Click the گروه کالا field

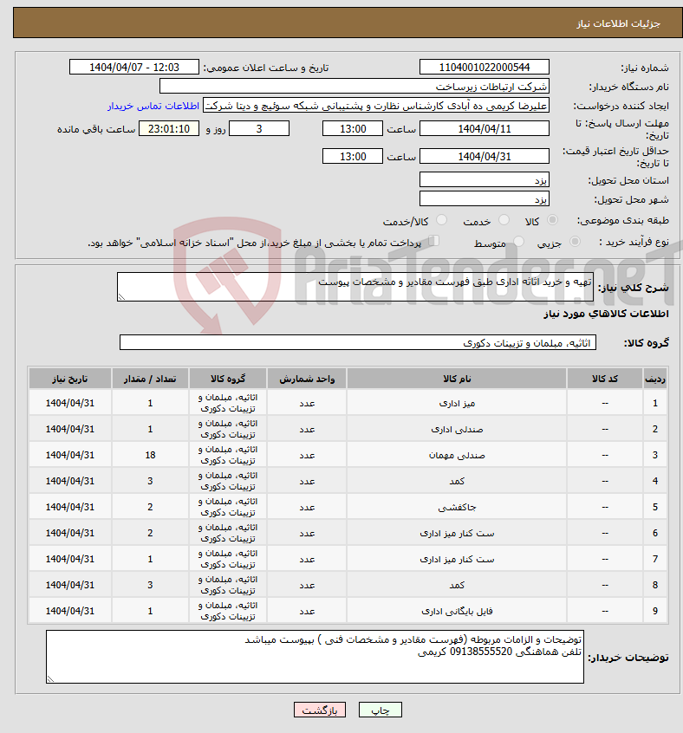[358, 342]
